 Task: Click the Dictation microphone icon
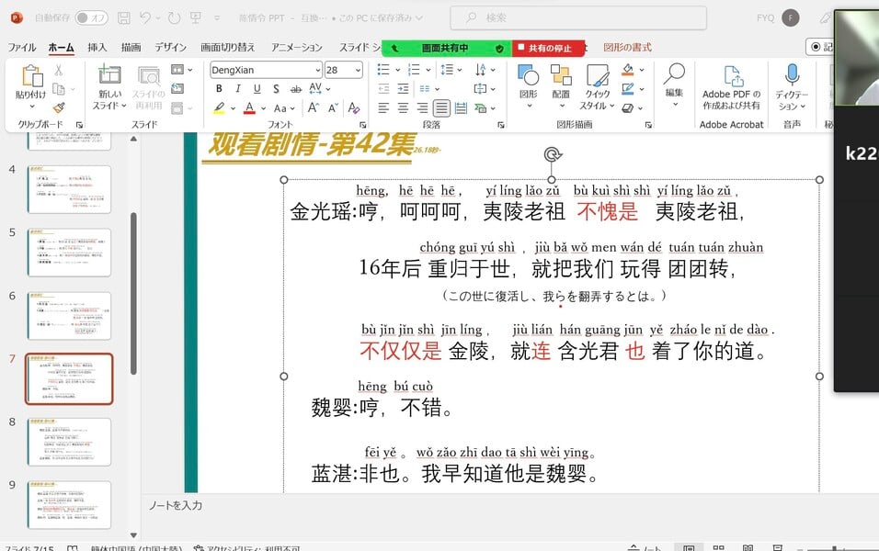pyautogui.click(x=792, y=75)
